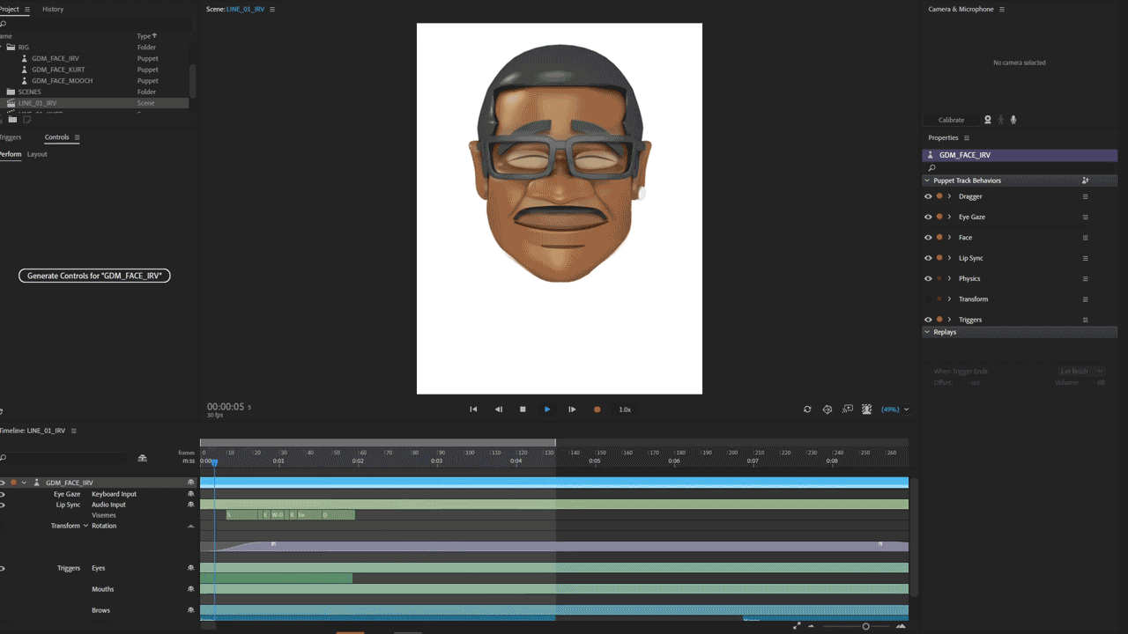The width and height of the screenshot is (1128, 634).
Task: Start recording with orange Record button
Action: (x=597, y=409)
